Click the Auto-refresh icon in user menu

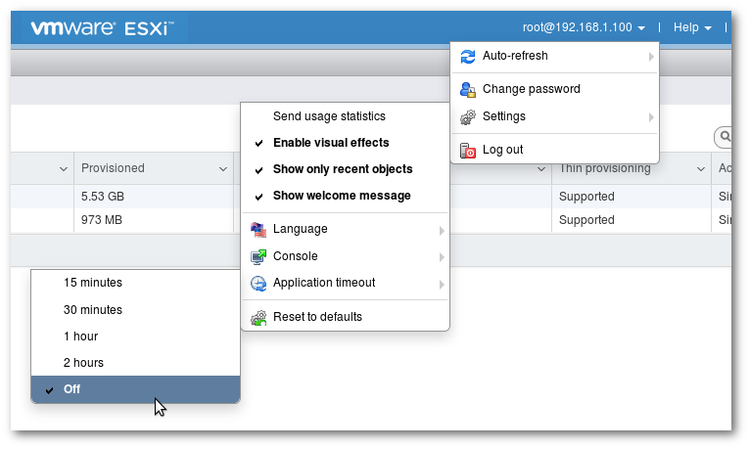click(468, 57)
